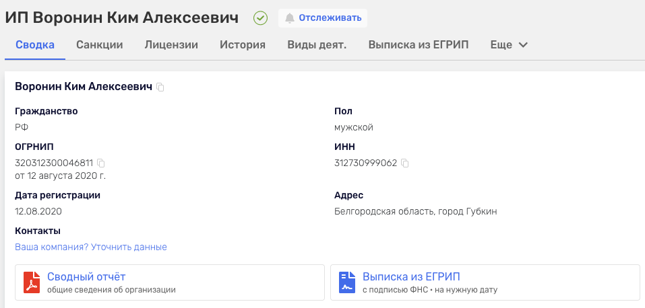
Task: Click the red PDF icon for Сводный отчёт
Action: (32, 282)
